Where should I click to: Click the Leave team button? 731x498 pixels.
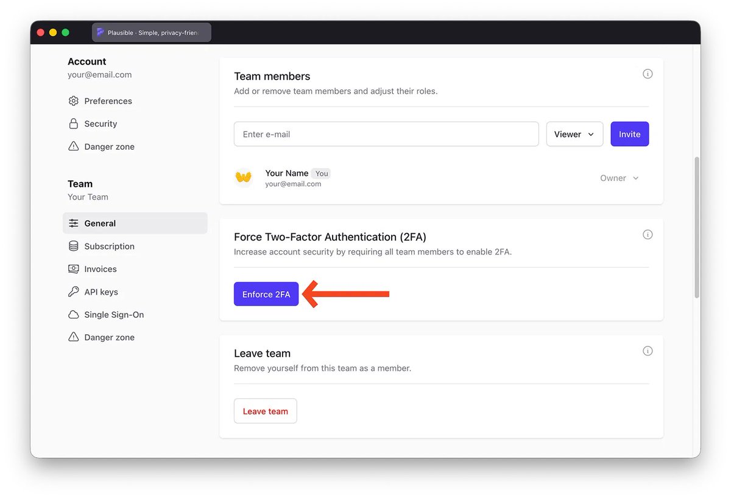[266, 411]
